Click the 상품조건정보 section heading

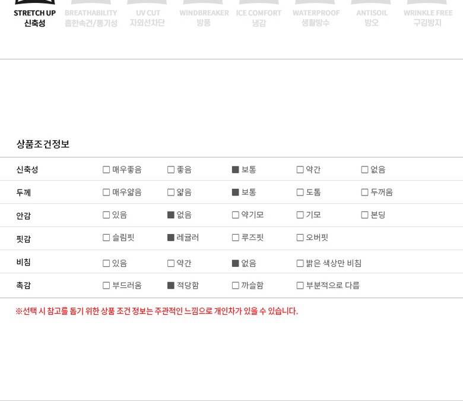pos(43,144)
